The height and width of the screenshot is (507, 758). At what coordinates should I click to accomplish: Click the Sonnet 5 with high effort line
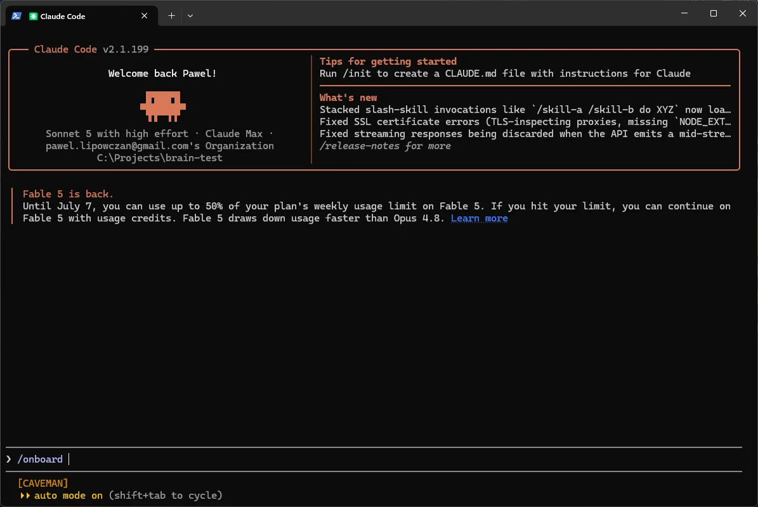click(x=159, y=134)
